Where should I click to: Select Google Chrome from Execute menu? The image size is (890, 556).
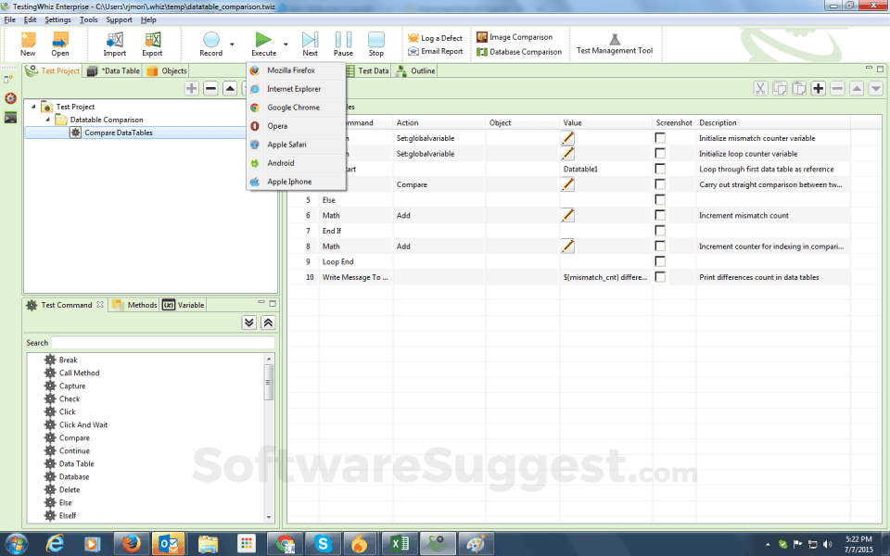[x=293, y=107]
